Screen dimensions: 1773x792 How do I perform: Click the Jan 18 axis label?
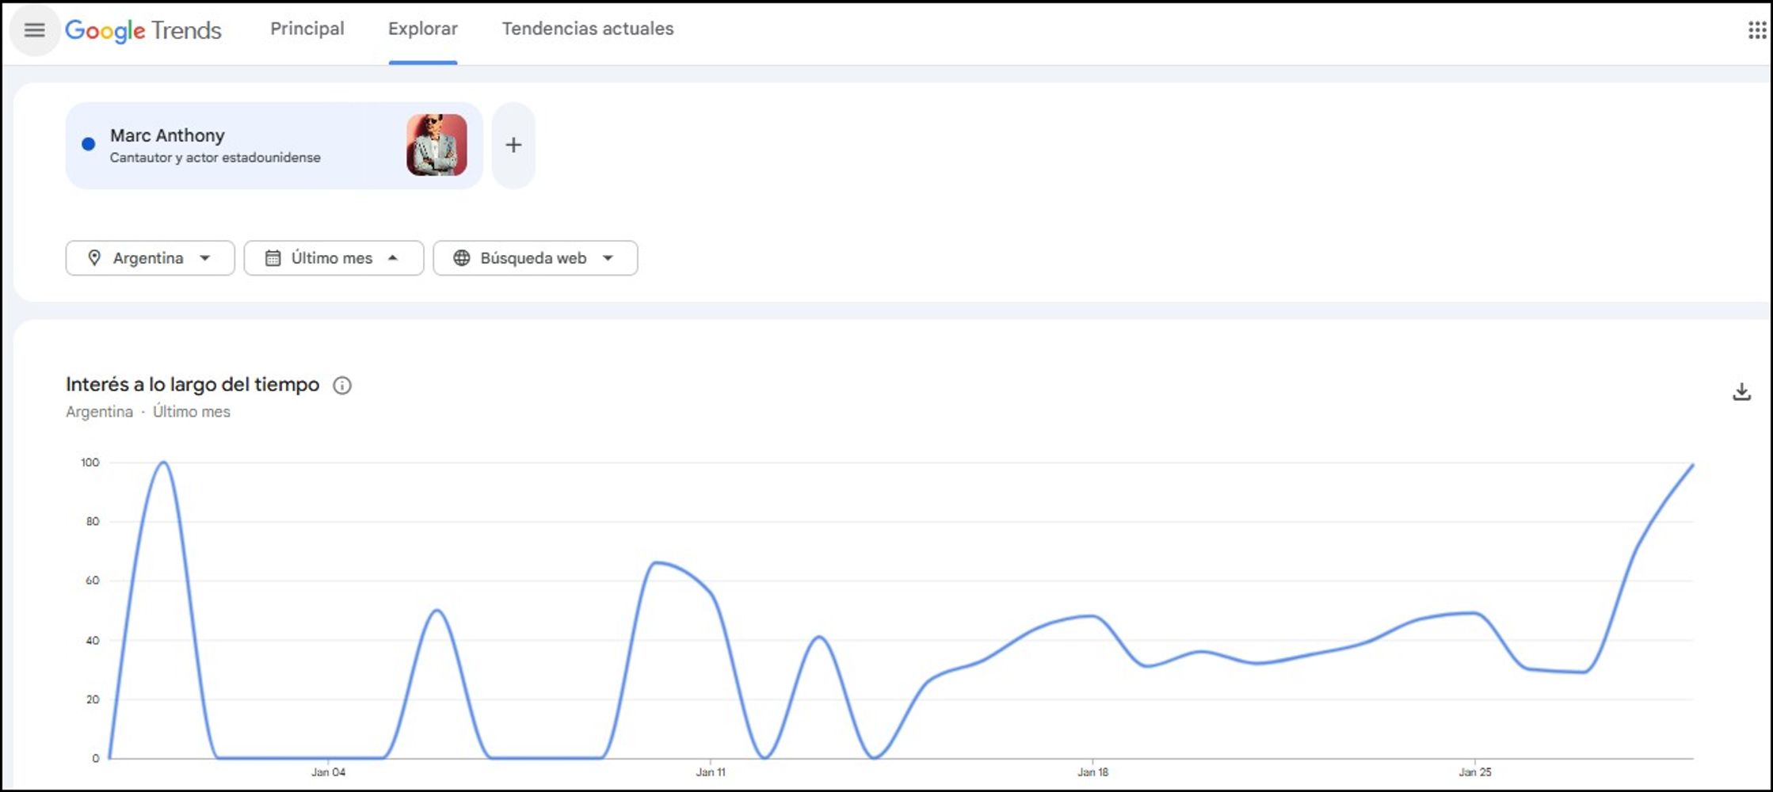point(1092,772)
